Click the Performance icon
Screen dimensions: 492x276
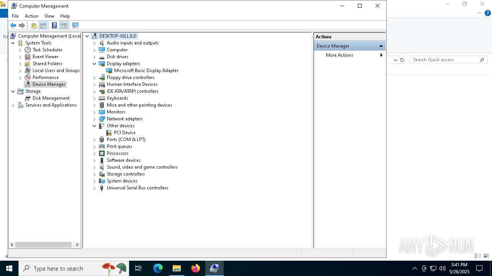[28, 77]
